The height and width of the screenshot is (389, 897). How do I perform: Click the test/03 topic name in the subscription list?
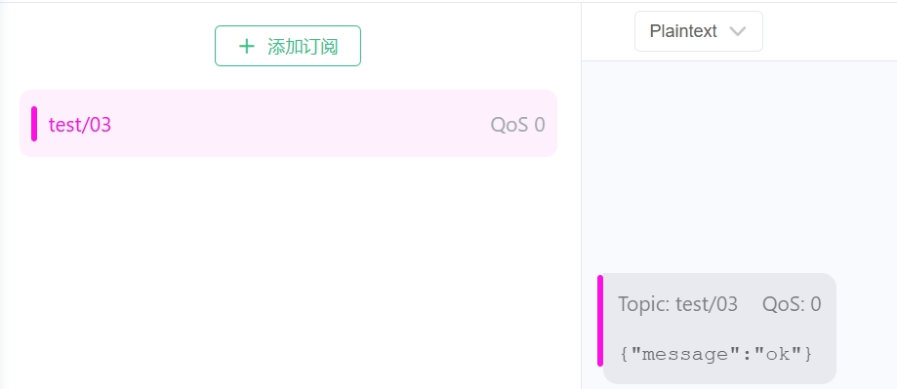pyautogui.click(x=79, y=125)
